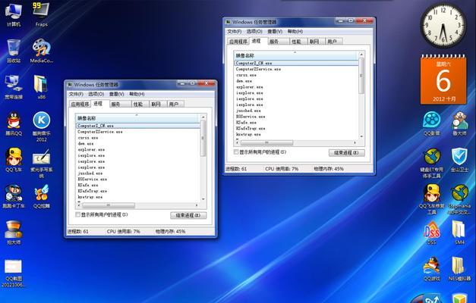Select the 键盘ET专用练手工具 icon
The width and height of the screenshot is (476, 303).
click(432, 163)
